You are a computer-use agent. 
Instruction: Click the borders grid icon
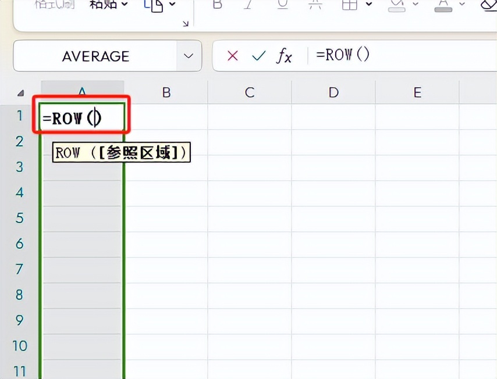(x=350, y=5)
